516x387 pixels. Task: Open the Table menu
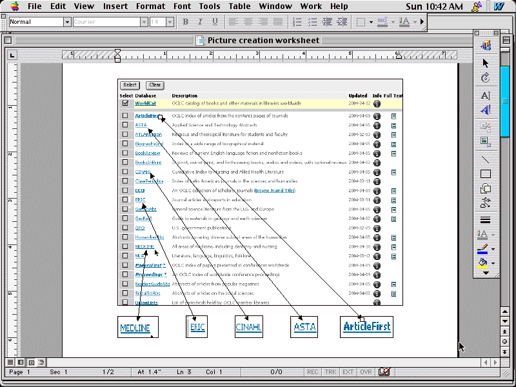239,6
